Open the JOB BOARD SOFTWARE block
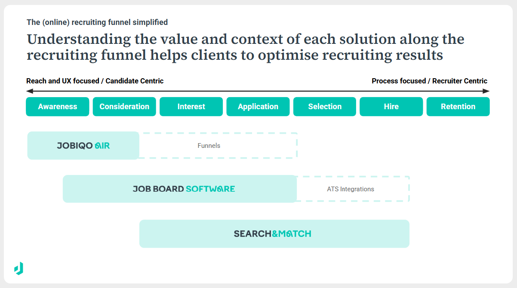 click(x=180, y=189)
